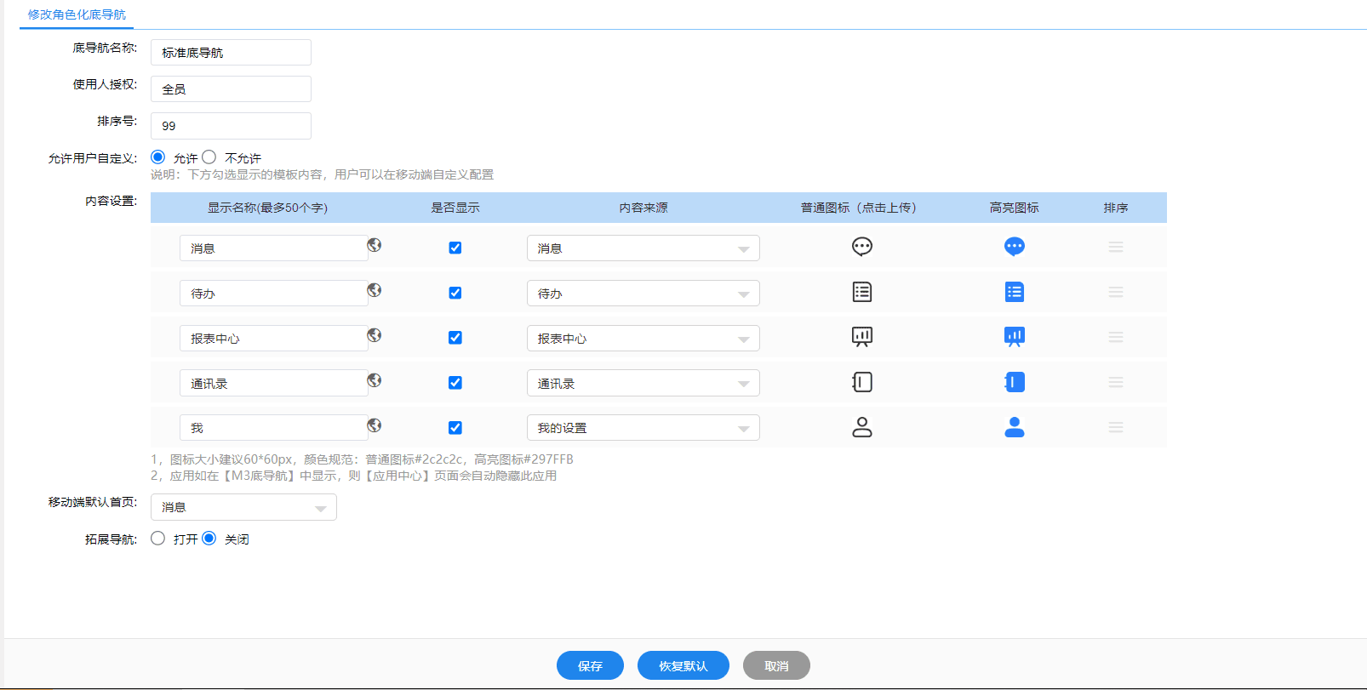Open content source dropdown showing 报表中心
This screenshot has height=690, width=1367.
643,339
